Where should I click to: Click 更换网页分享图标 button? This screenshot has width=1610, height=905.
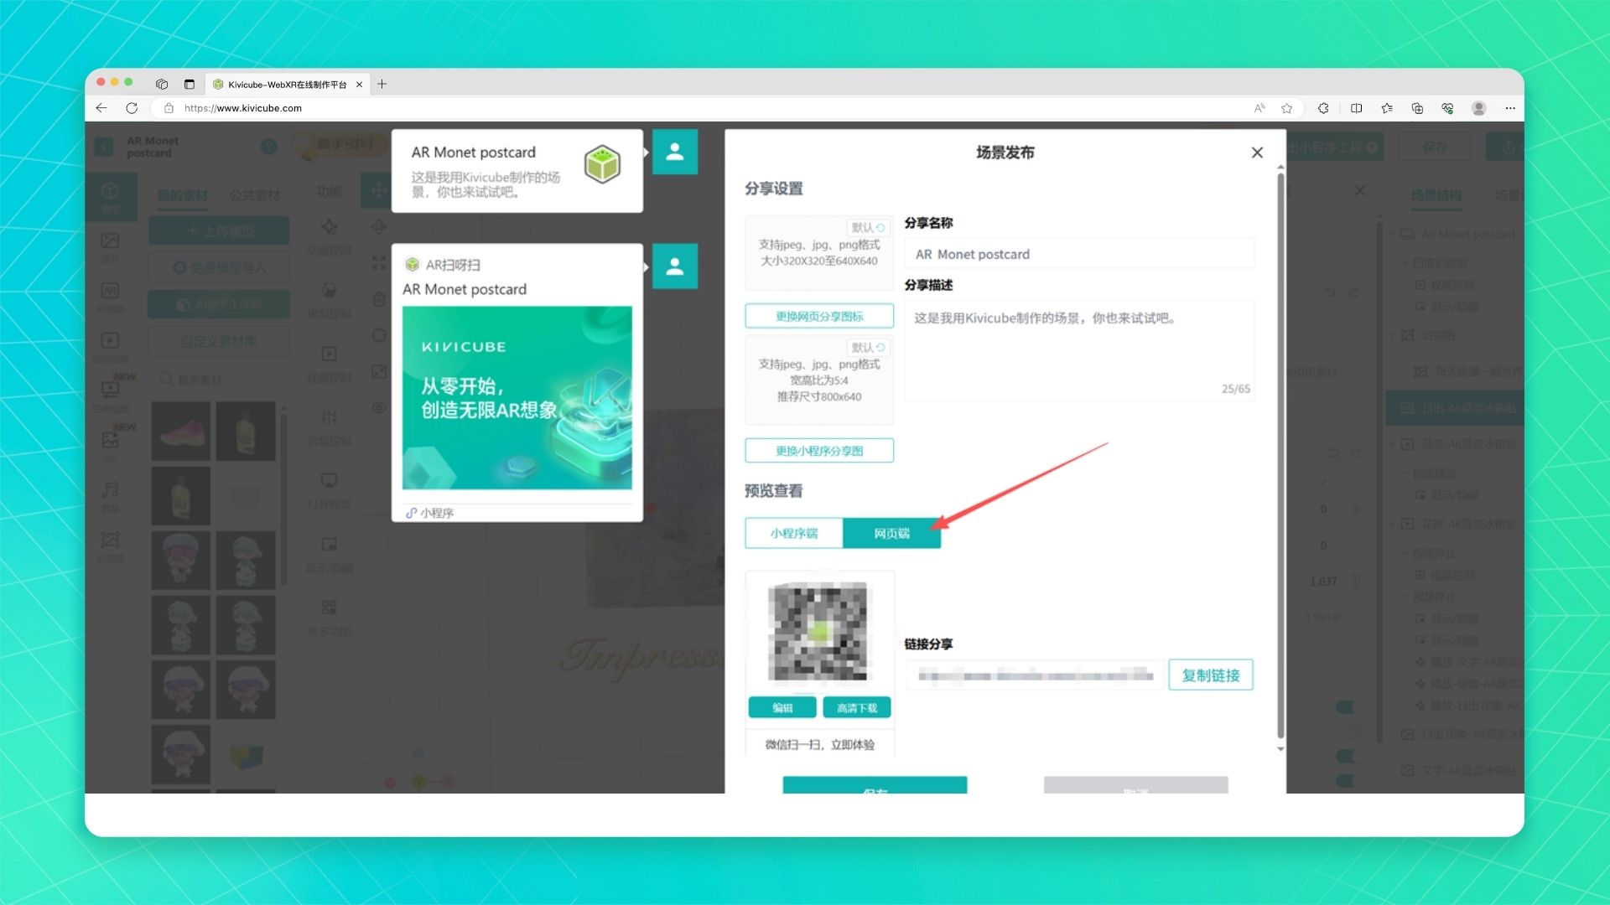pos(818,317)
